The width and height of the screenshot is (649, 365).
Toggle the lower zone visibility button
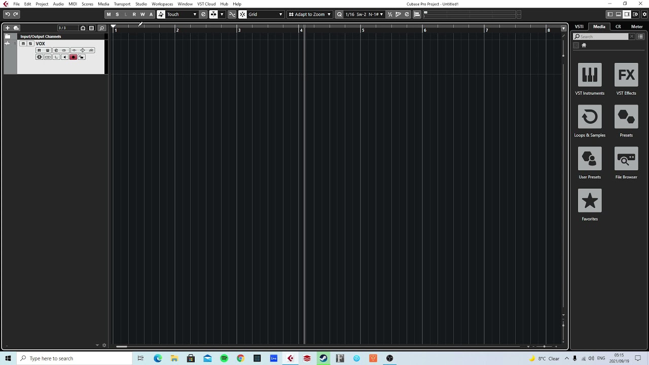(x=619, y=14)
